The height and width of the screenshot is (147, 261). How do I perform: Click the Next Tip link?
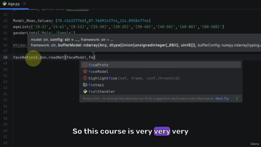[222, 98]
